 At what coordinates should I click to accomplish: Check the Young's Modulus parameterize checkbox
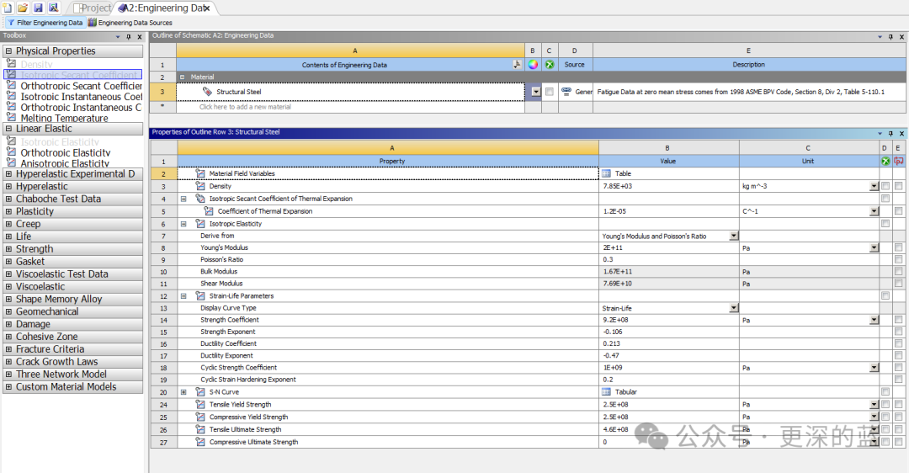pos(899,247)
